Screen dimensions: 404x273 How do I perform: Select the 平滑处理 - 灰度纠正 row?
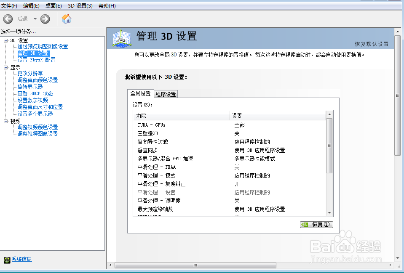[x=230, y=184]
